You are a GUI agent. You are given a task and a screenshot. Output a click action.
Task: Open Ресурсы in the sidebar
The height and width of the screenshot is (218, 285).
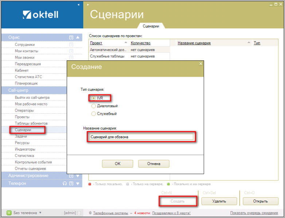22,143
